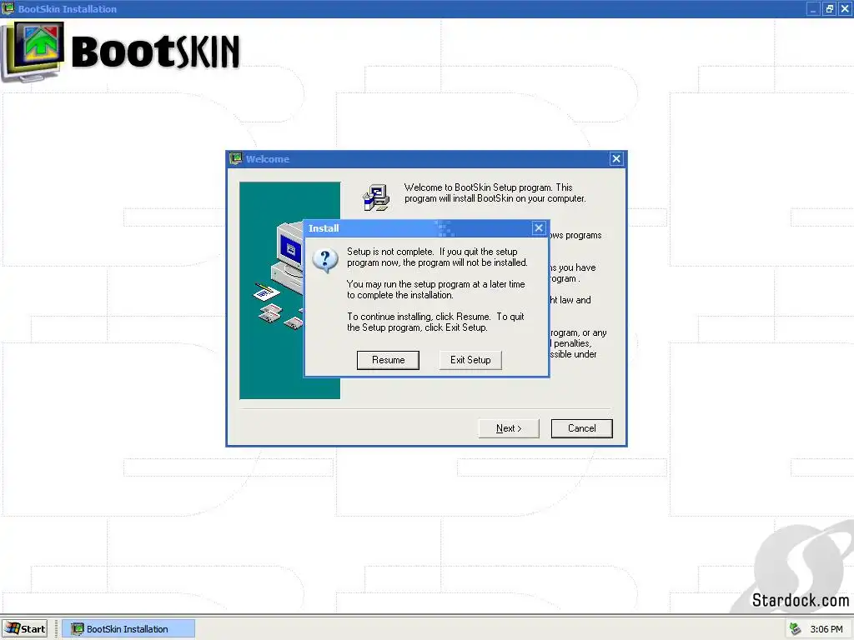Click the question mark icon in Install dialog

tap(325, 261)
